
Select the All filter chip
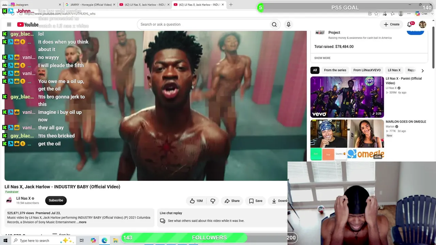(x=315, y=70)
